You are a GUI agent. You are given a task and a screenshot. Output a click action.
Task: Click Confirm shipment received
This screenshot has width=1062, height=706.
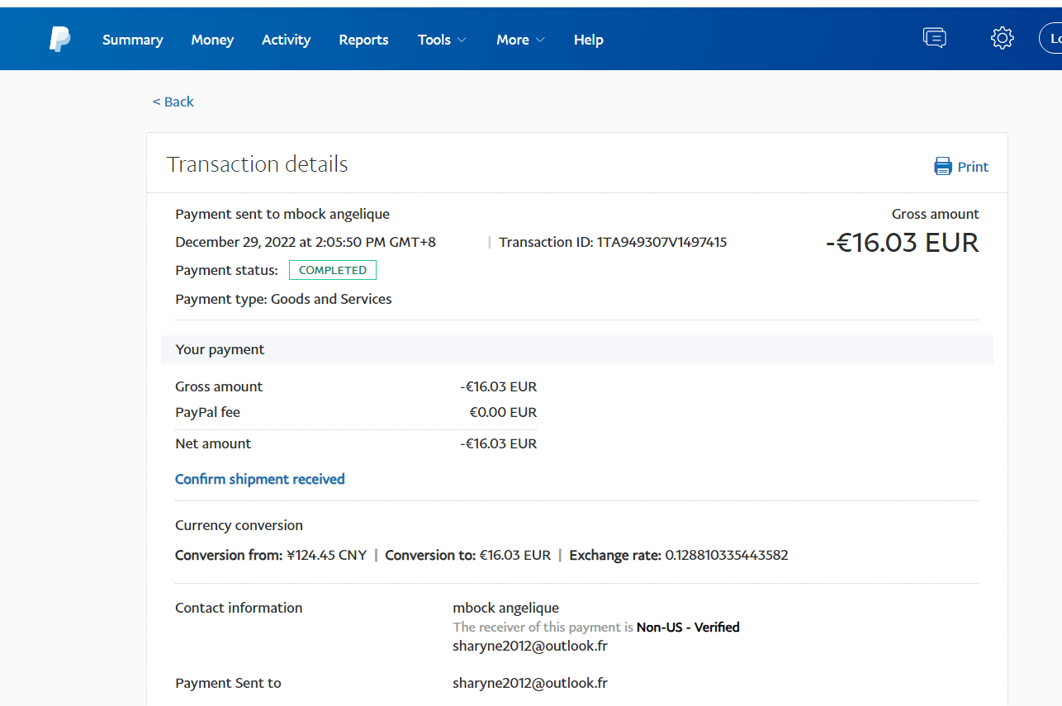tap(259, 479)
